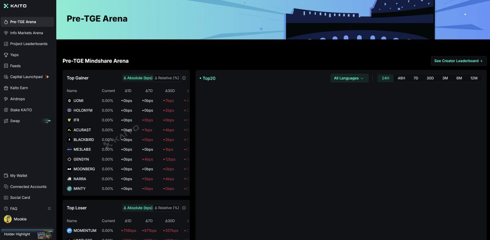Click the ACURAST row name
The height and width of the screenshot is (240, 490).
[82, 130]
